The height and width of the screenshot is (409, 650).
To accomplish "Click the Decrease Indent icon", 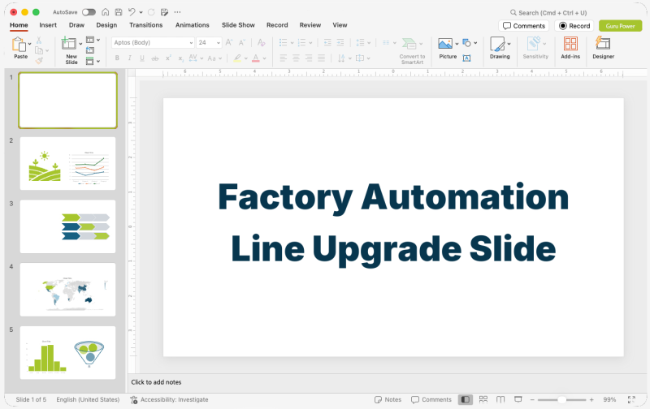I will tap(327, 42).
